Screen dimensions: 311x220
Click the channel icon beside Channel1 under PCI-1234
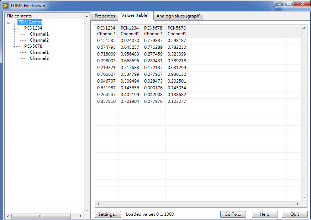(26, 34)
